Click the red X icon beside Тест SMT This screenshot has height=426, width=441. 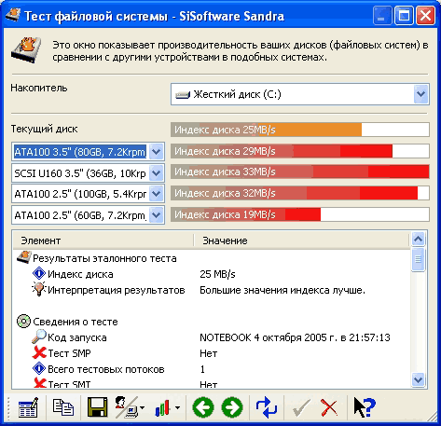(x=40, y=383)
